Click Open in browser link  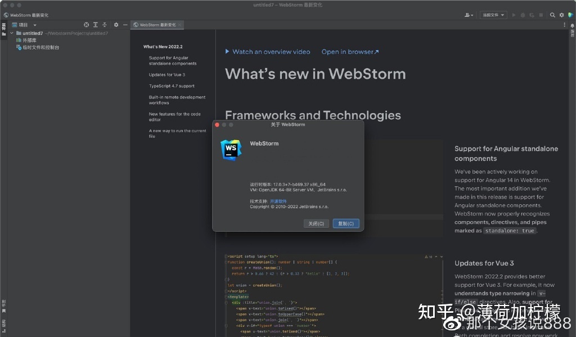click(350, 52)
